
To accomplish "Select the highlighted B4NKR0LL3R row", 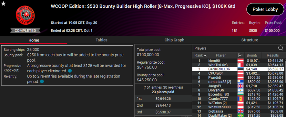I will [238, 69].
